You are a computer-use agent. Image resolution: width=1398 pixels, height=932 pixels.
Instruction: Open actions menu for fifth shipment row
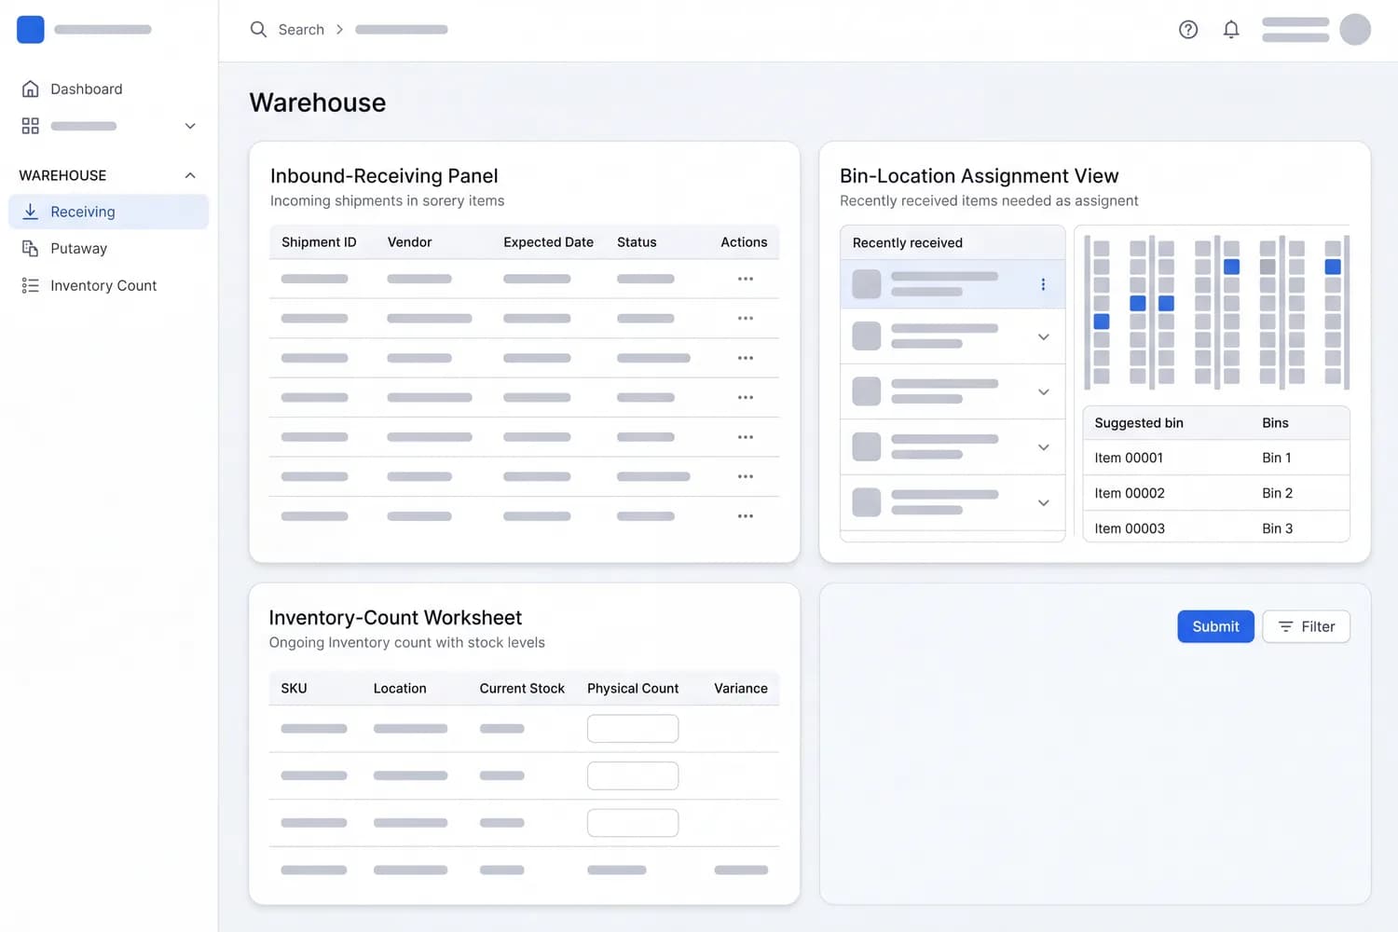(x=746, y=437)
